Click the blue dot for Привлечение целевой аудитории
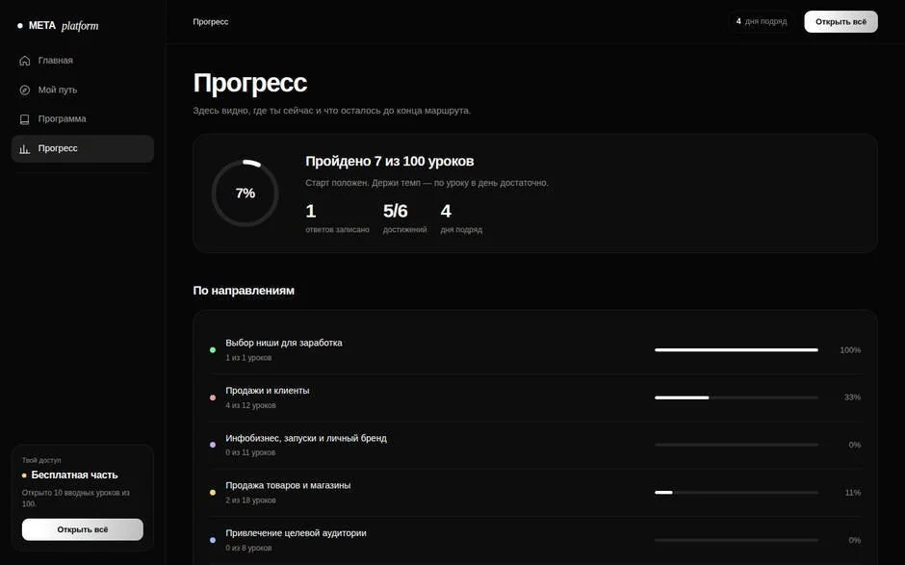Screen dimensions: 905x565 coord(213,540)
